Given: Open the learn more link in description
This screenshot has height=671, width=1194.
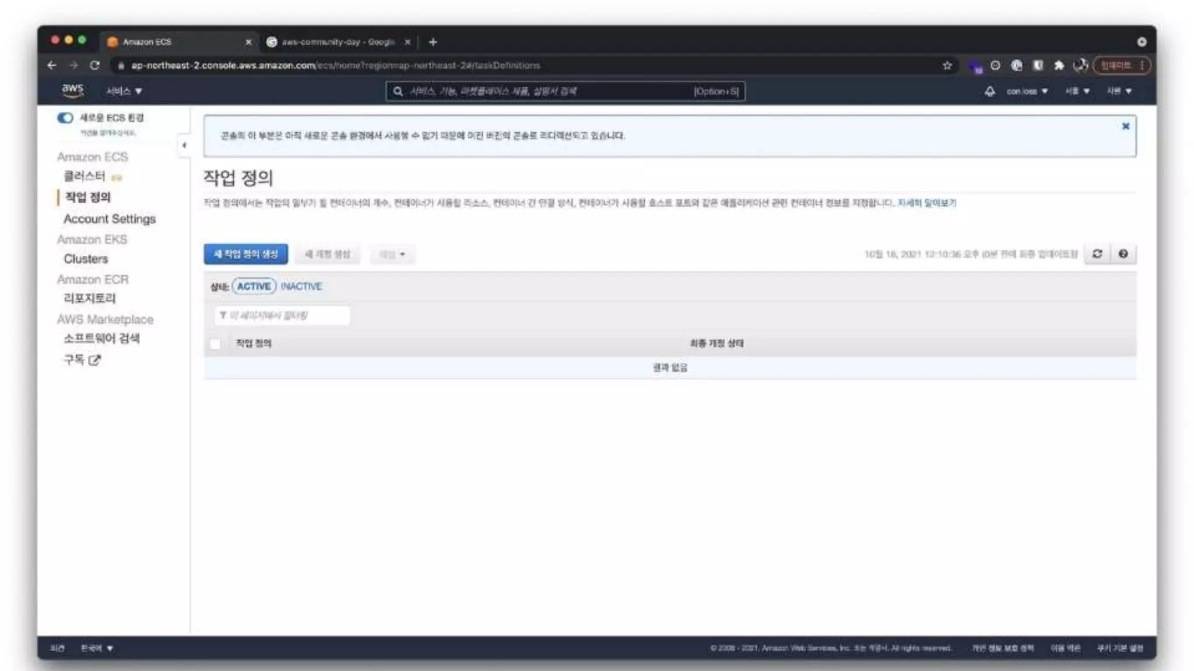Looking at the screenshot, I should tap(926, 203).
